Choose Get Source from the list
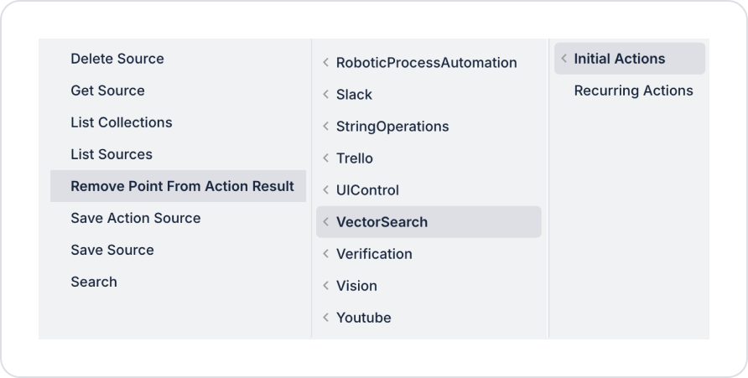The image size is (748, 378). (x=107, y=91)
